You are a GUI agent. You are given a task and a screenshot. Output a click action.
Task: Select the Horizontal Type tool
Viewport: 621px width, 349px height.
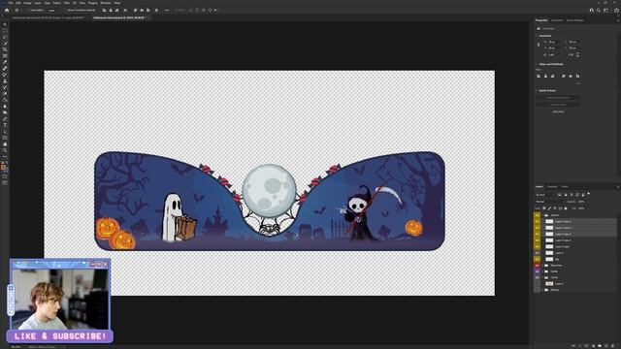click(x=5, y=125)
